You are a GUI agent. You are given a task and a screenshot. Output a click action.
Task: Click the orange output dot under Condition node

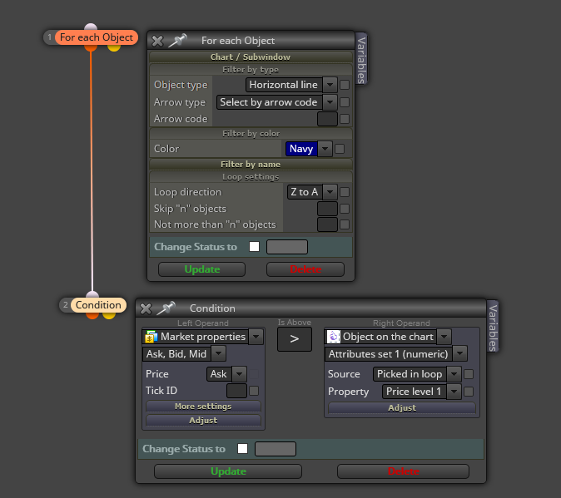point(92,315)
